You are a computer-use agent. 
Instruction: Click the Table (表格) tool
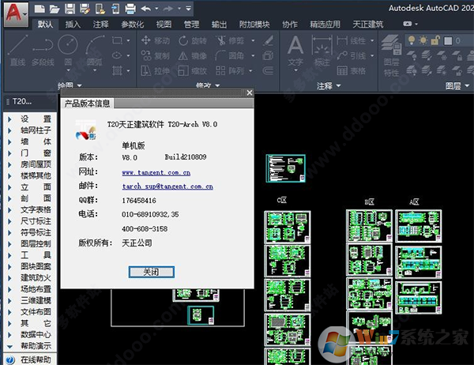352,71
